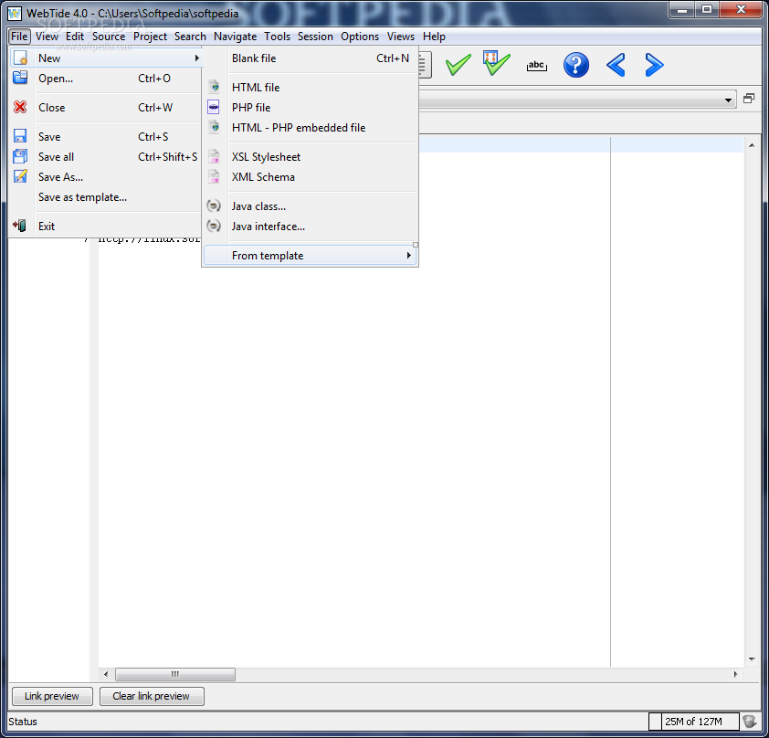The image size is (769, 738).
Task: Open the Help menu
Action: click(434, 37)
